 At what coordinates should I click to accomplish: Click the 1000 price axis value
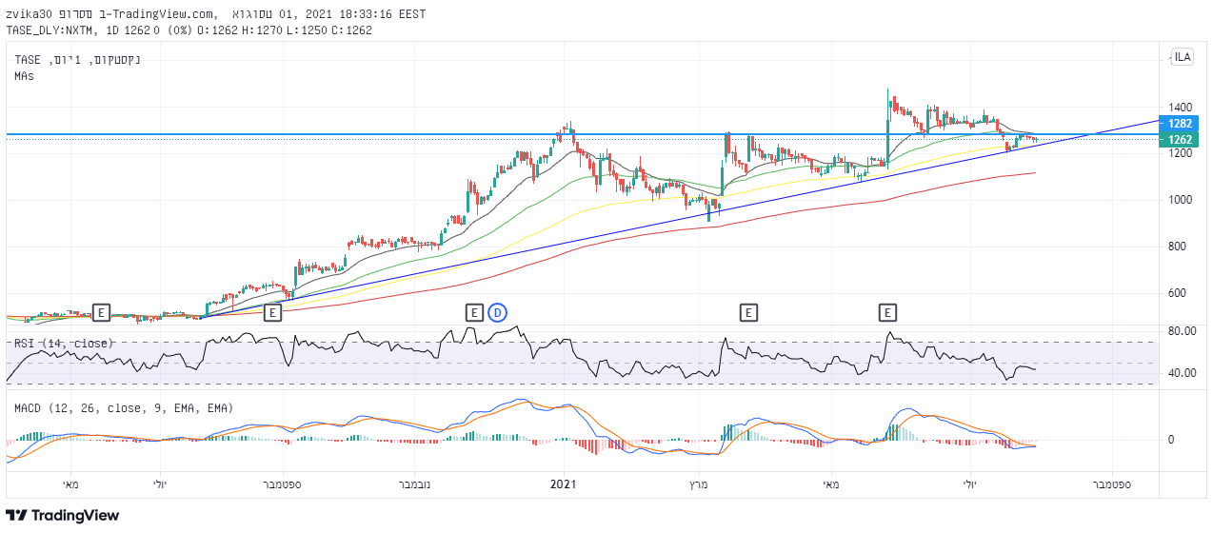[1183, 200]
